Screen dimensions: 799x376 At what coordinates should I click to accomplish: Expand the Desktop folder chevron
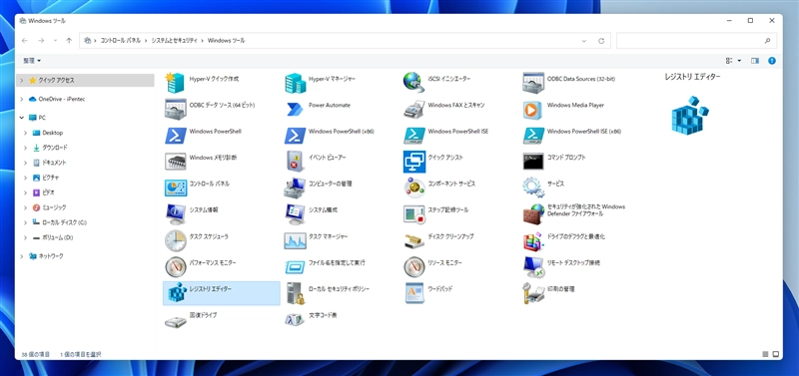[x=26, y=133]
